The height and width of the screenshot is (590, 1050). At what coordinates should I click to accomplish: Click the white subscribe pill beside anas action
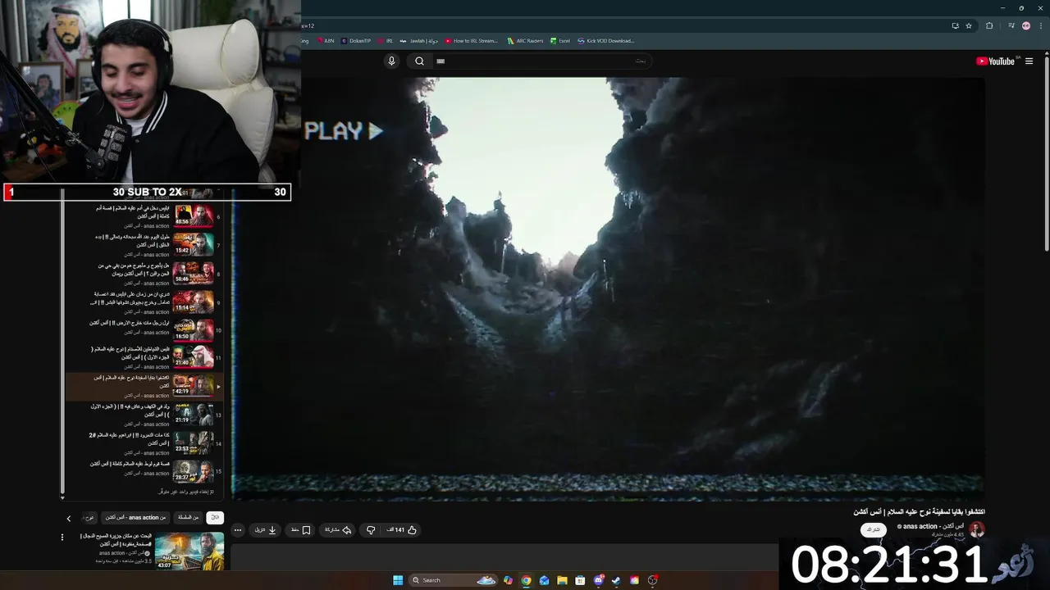pyautogui.click(x=874, y=529)
